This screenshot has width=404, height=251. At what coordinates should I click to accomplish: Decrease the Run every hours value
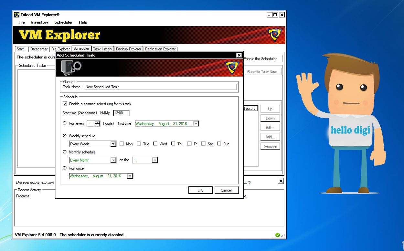pyautogui.click(x=97, y=125)
